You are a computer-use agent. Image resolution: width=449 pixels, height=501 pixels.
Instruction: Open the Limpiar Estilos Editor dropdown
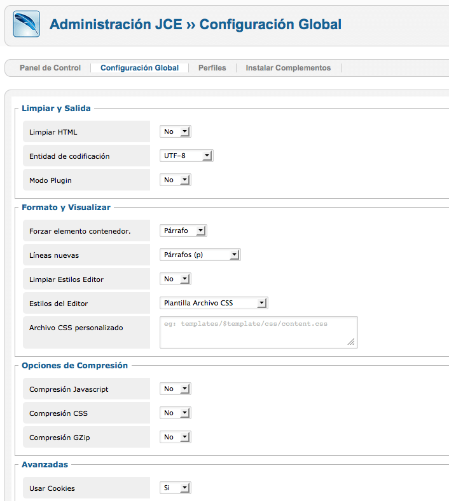coord(176,279)
